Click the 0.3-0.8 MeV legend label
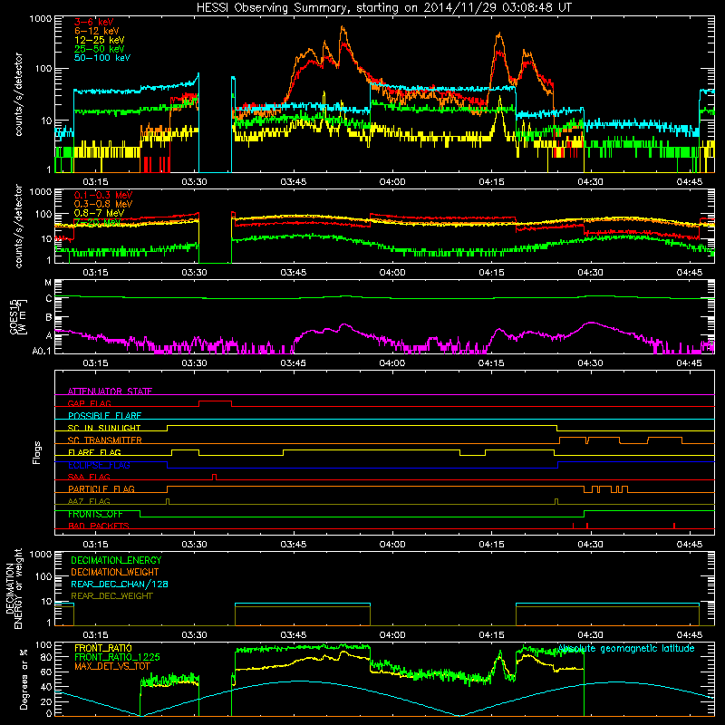Screen dimensions: 725x725 point(103,204)
